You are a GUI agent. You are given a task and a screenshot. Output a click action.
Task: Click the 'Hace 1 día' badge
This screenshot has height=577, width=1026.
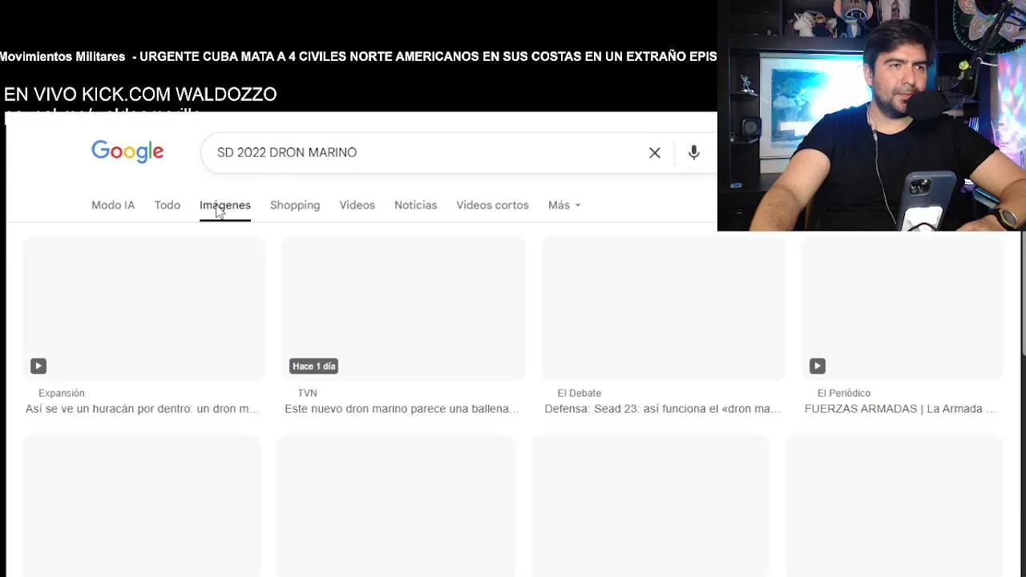314,366
